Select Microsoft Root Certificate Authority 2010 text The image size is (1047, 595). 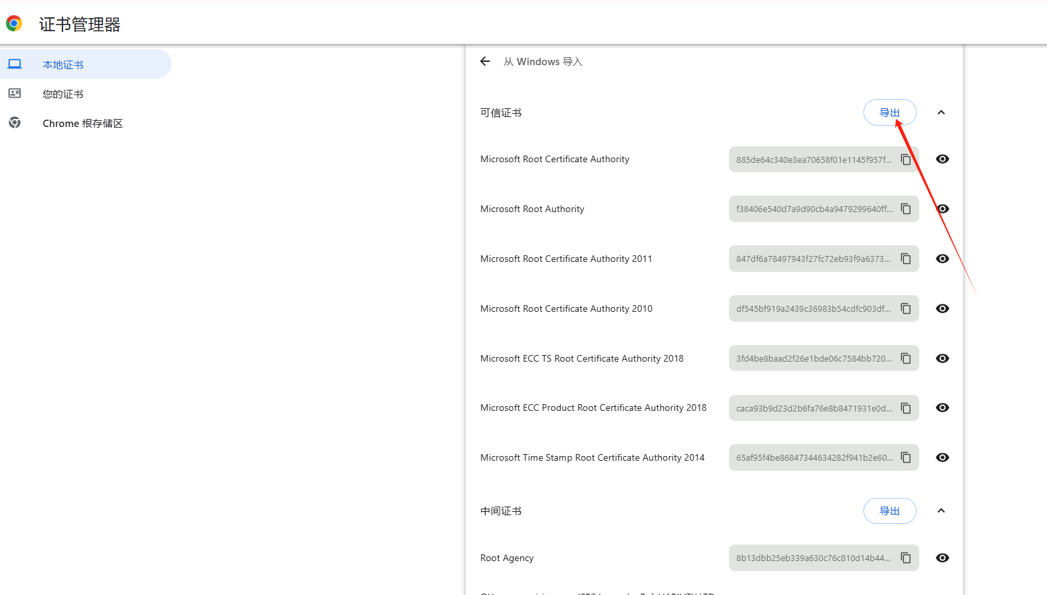(566, 308)
